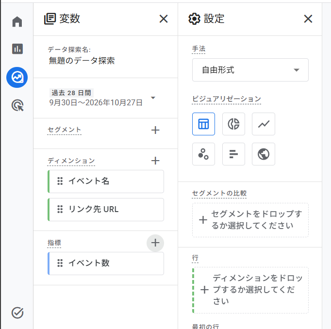
Task: Click drag handle of イベント名
Action: coord(60,181)
